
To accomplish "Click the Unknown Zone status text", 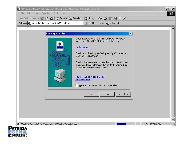I will (154, 124).
